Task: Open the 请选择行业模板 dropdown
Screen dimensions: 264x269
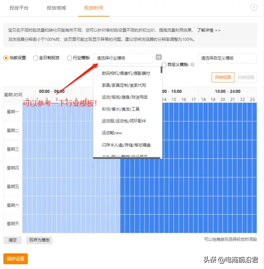Action: click(x=123, y=58)
